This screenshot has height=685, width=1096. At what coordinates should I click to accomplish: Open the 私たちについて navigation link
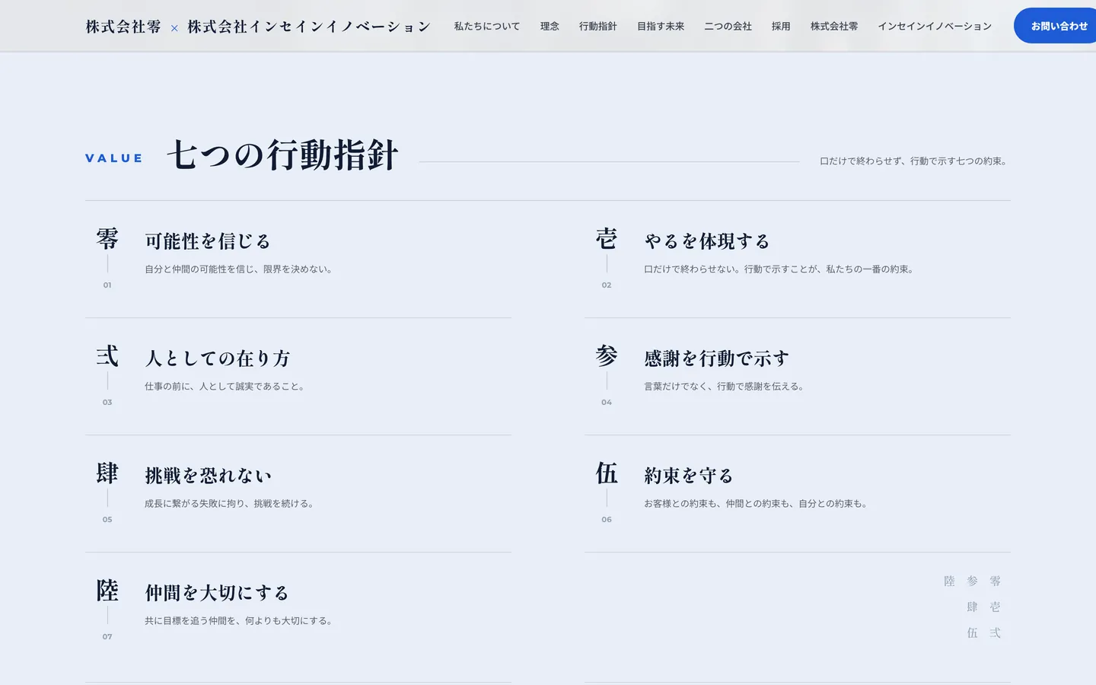pos(487,26)
